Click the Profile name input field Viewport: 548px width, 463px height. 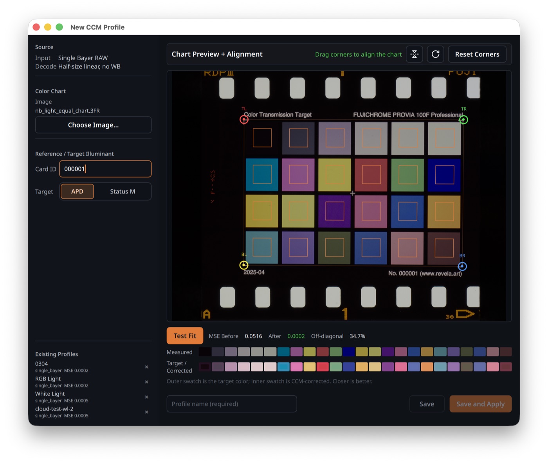click(232, 404)
